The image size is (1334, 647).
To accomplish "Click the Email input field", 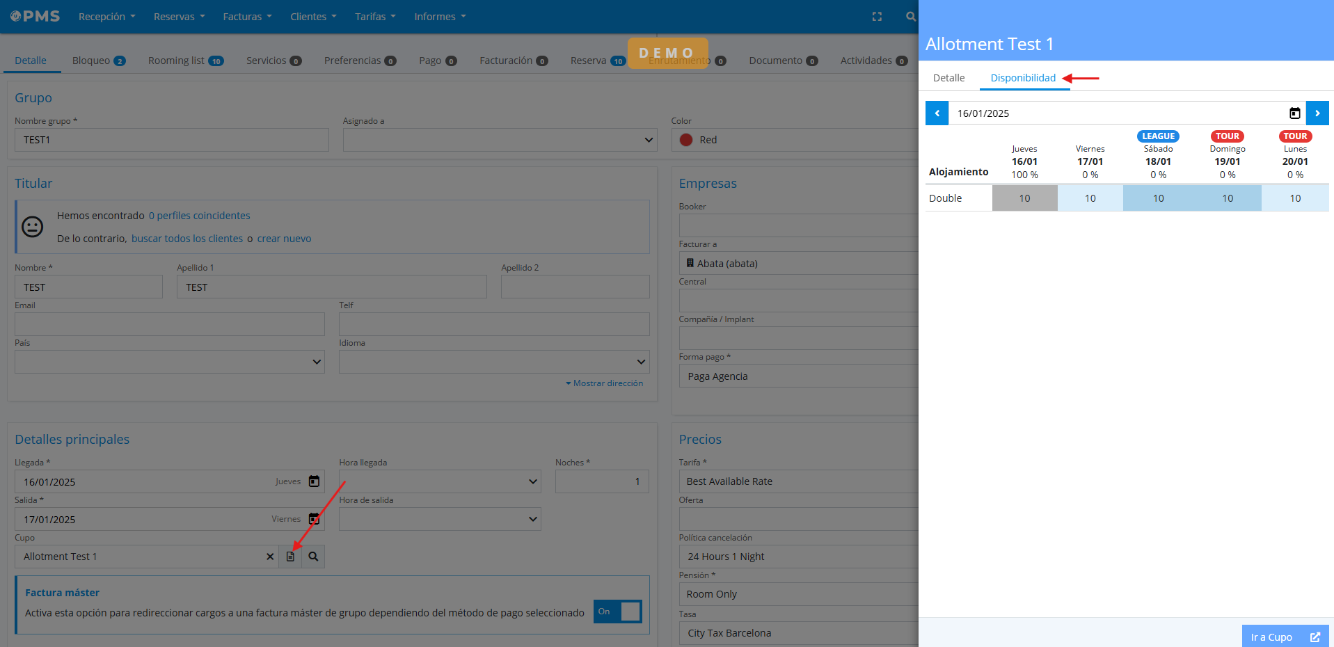I will click(x=169, y=324).
